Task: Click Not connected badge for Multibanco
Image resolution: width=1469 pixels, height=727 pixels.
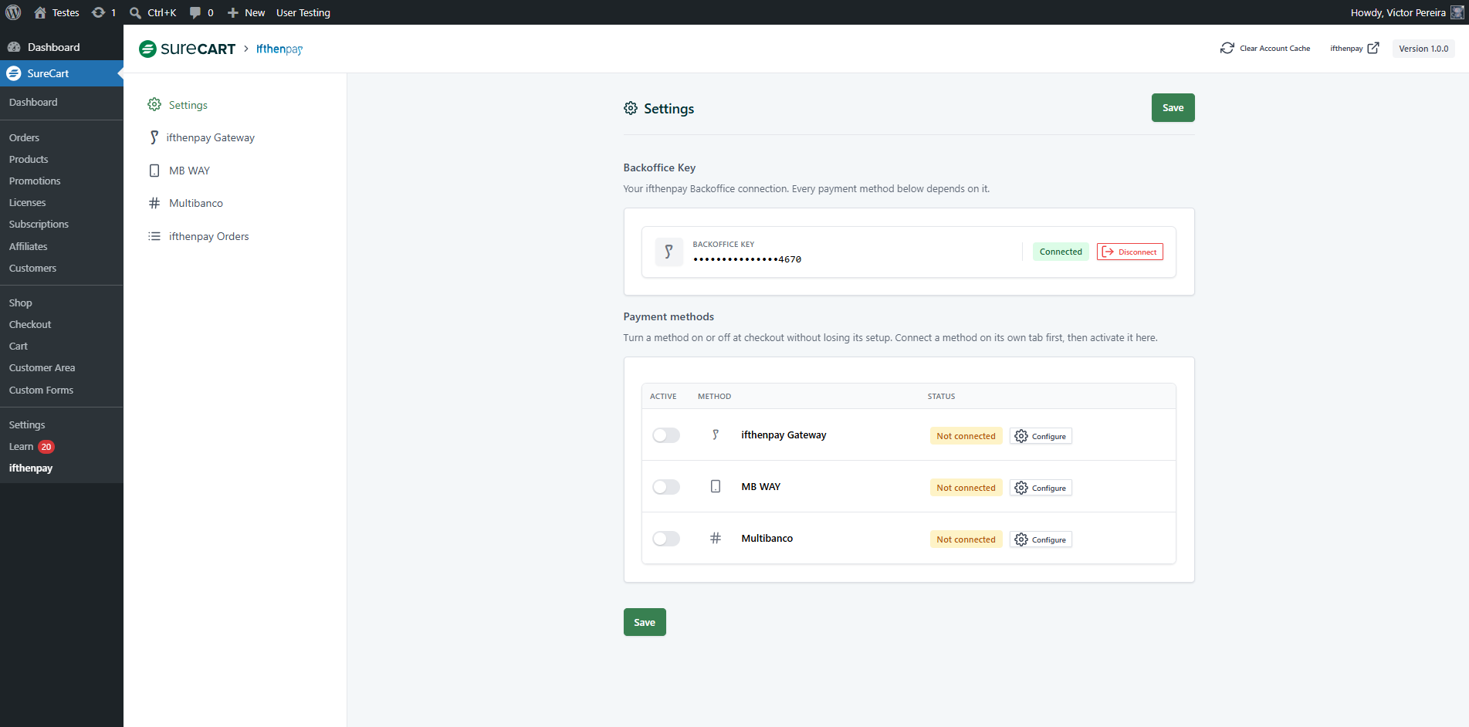Action: [x=966, y=539]
